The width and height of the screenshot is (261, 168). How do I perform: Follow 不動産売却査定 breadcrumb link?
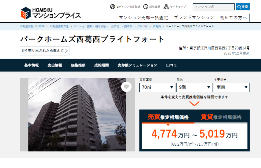tap(59, 26)
